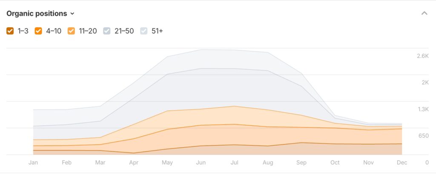
Task: Toggle the 4–10 positions checkbox
Action: pyautogui.click(x=38, y=31)
